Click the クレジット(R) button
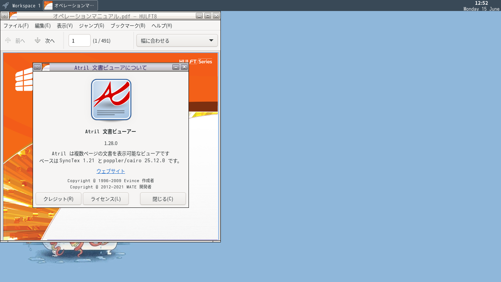Screen dimensions: 501x282 58,199
